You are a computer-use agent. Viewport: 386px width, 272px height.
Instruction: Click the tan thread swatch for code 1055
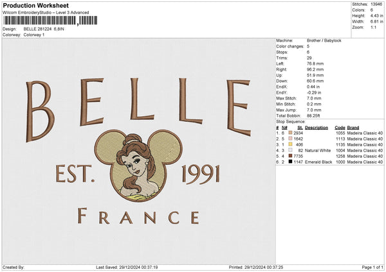point(290,133)
